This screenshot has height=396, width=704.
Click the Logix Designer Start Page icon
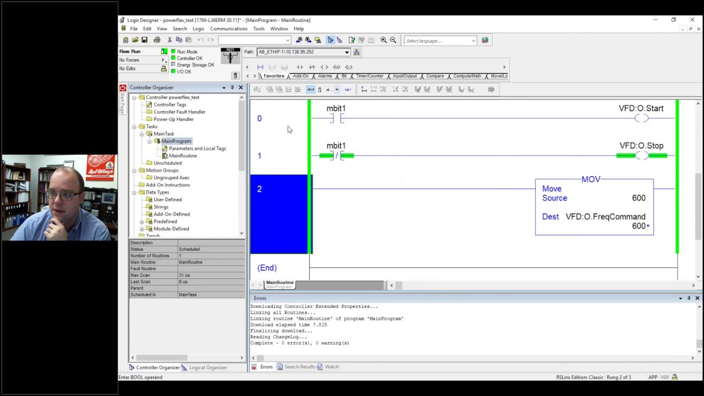click(x=123, y=88)
